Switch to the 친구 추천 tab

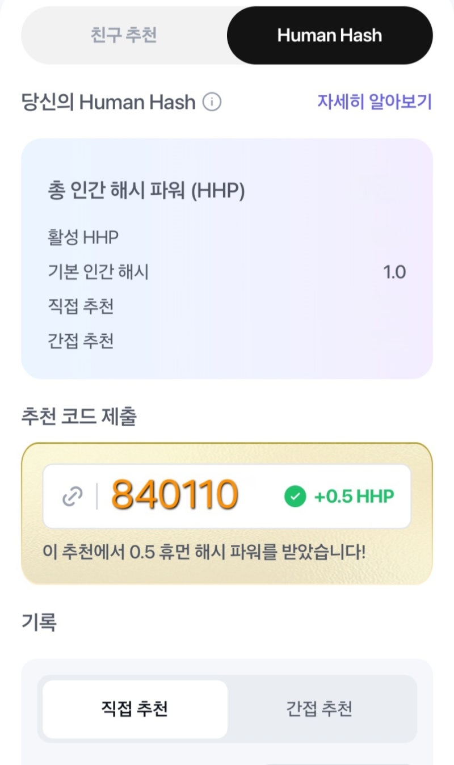pyautogui.click(x=124, y=35)
